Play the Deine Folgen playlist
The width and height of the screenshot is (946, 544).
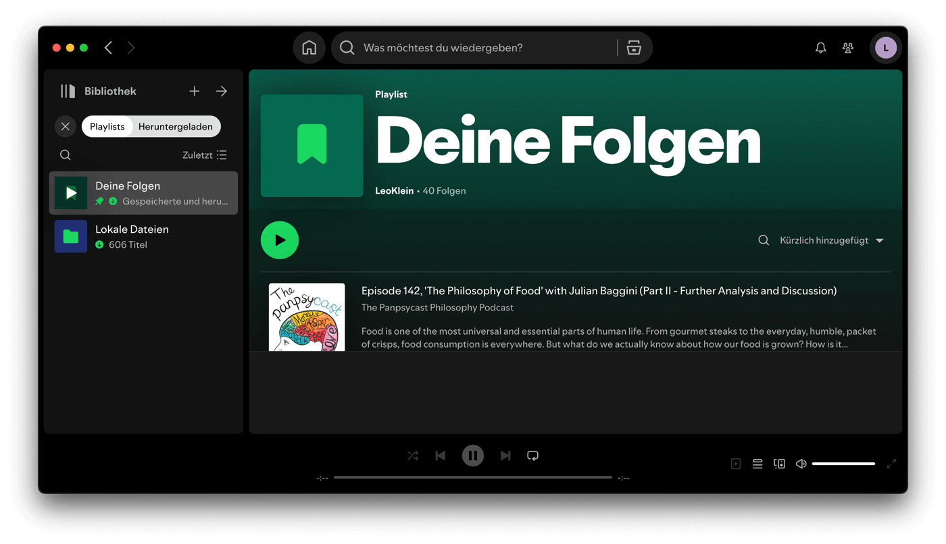coord(280,240)
